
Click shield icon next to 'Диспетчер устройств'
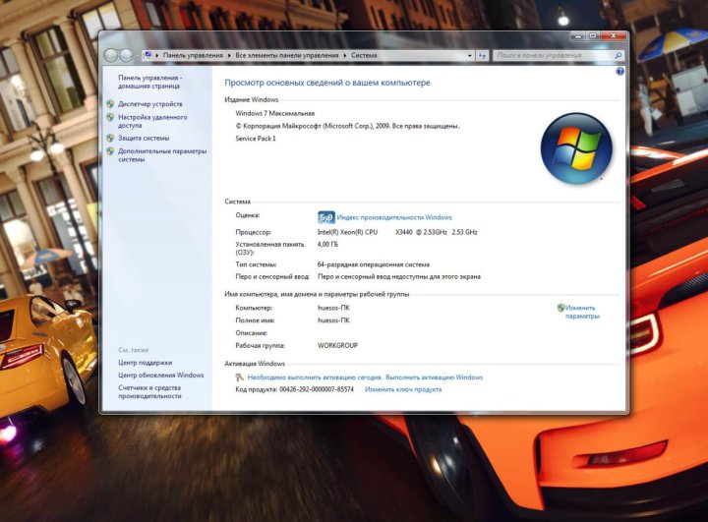click(x=110, y=104)
